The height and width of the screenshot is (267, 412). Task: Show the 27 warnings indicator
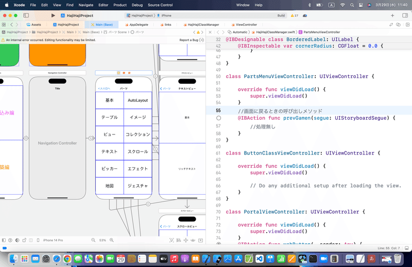point(294,15)
